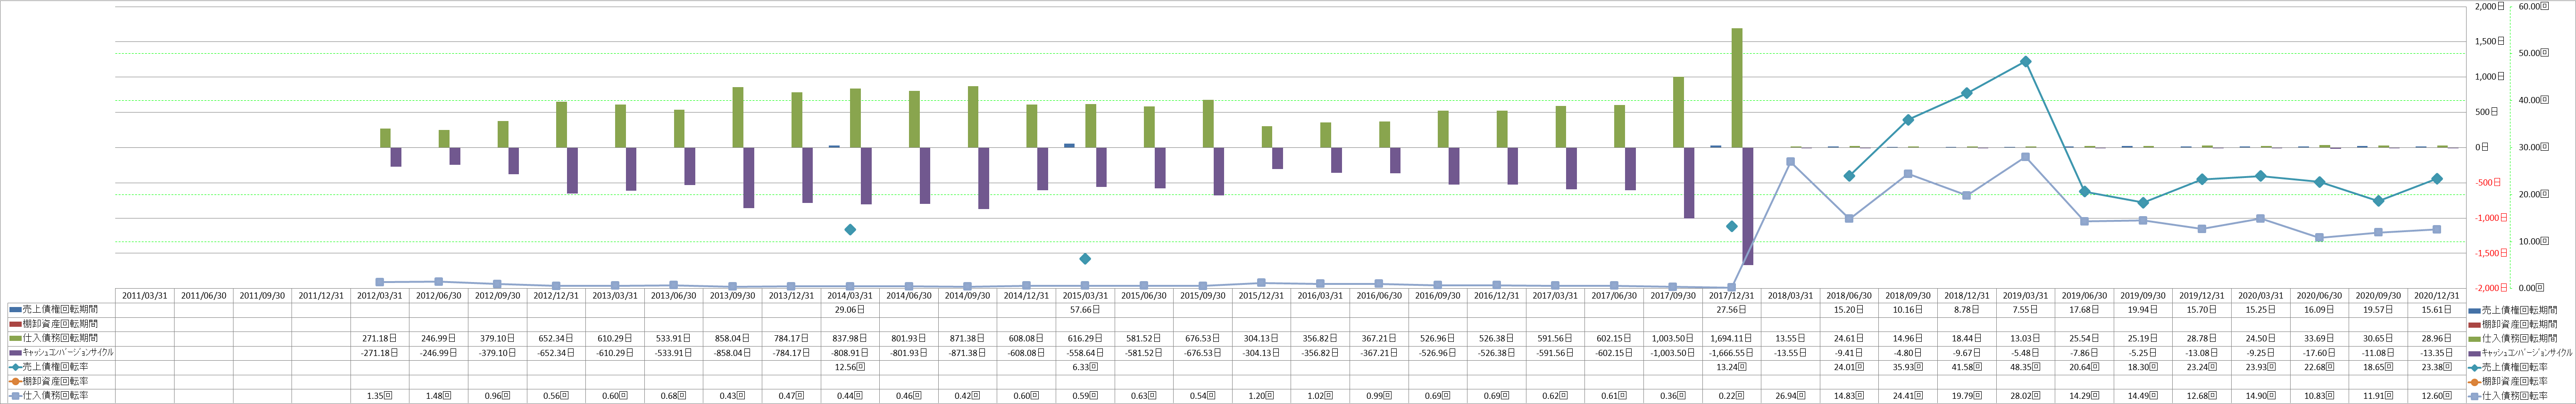Select the longest purple bar at 2017/12/31
Viewport: 2576px width, 404px height.
point(1748,207)
